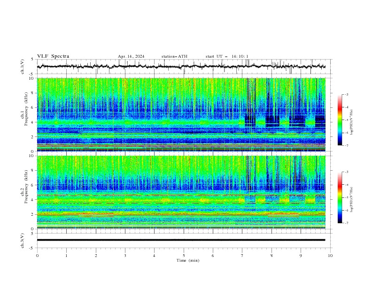
Task: Click the ch.2 'Frequency (kHz)' axis label
Action: [26, 187]
